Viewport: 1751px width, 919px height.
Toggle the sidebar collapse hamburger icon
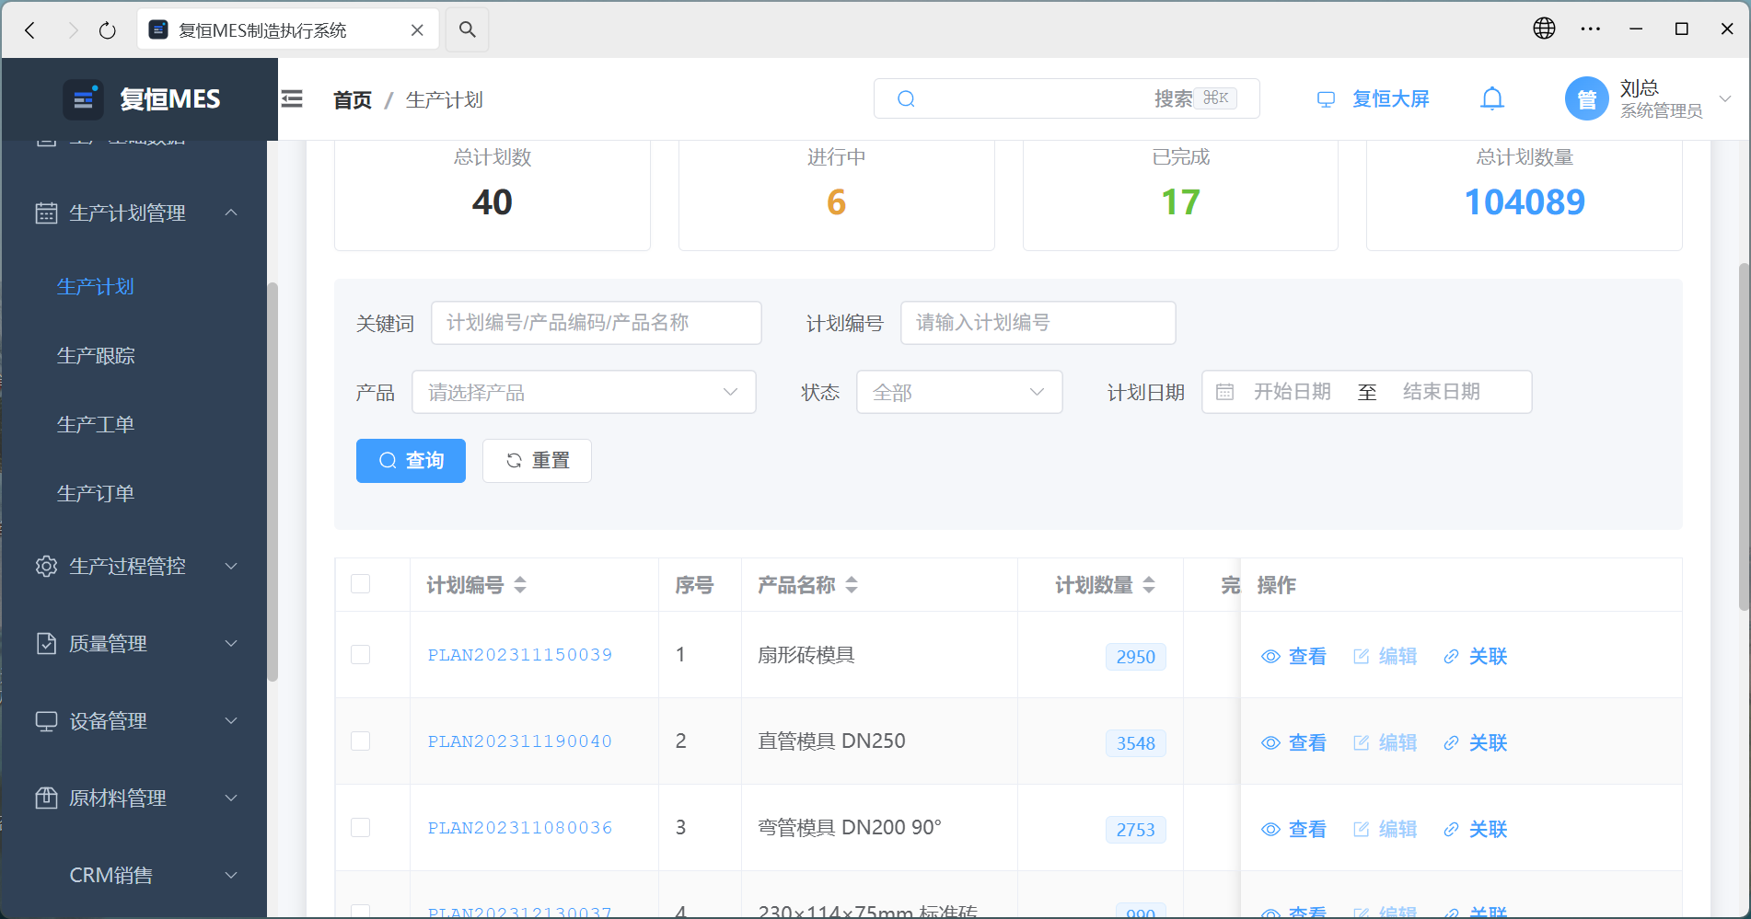[x=292, y=98]
